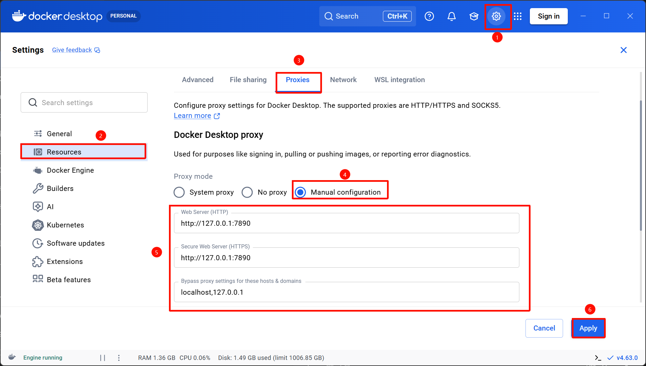The width and height of the screenshot is (646, 366).
Task: Click the Sign in button
Action: point(548,16)
